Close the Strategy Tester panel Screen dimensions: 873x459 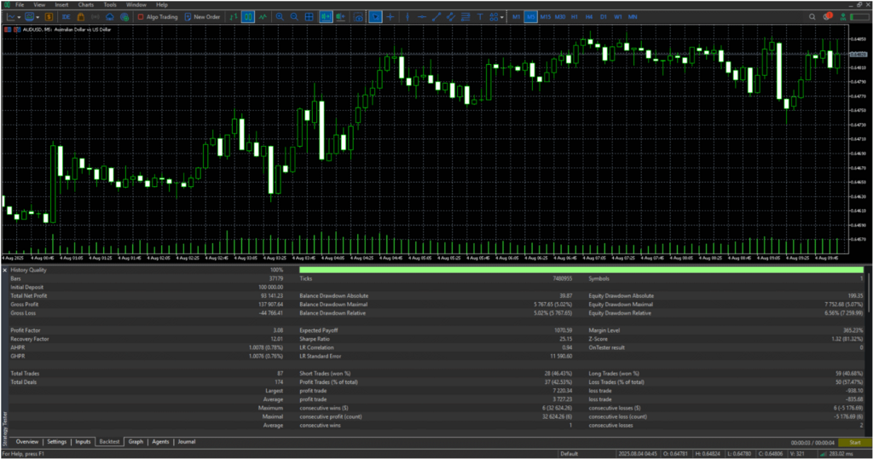coord(4,270)
